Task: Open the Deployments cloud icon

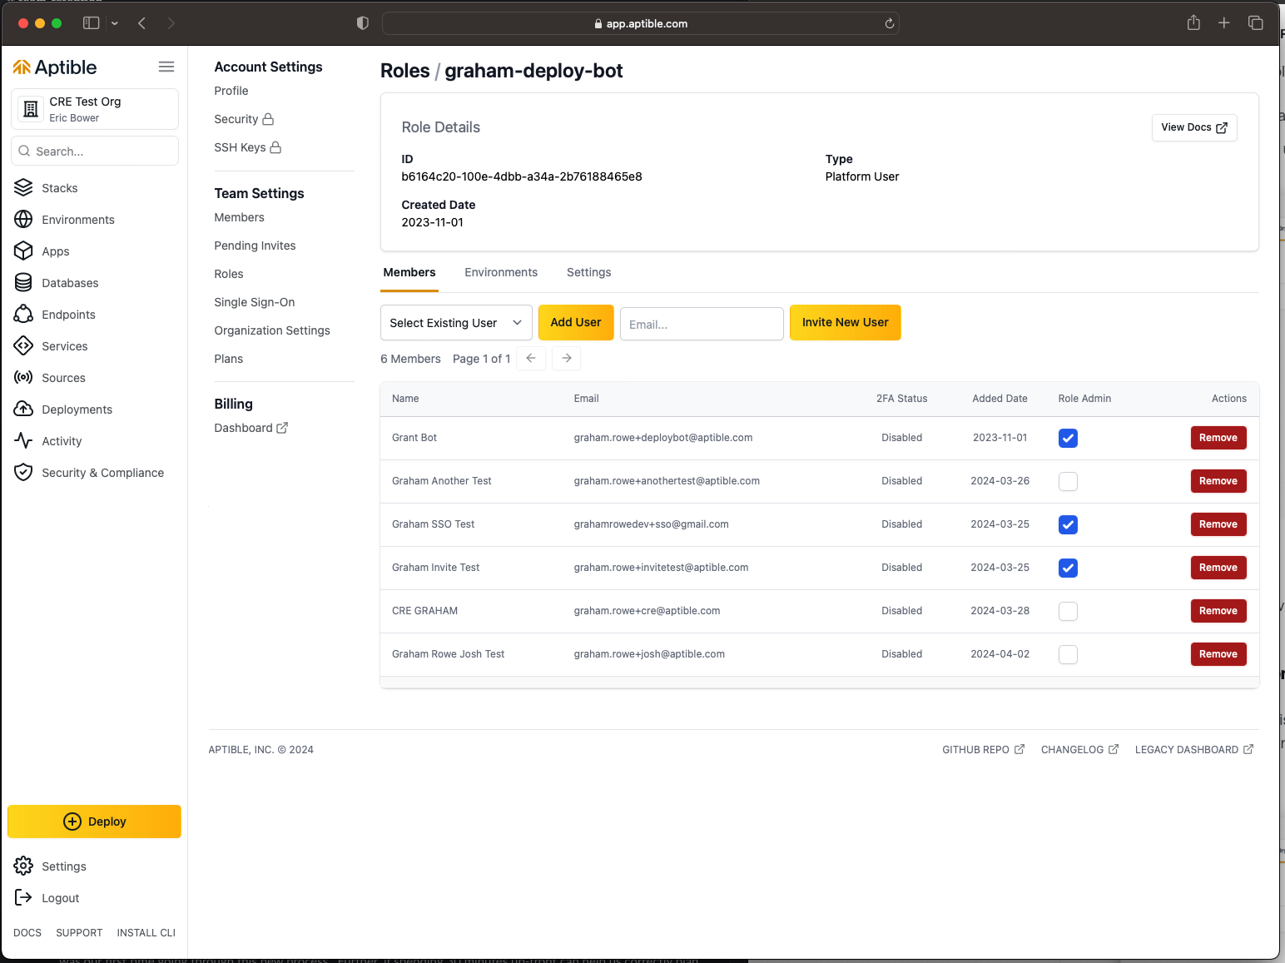Action: pyautogui.click(x=23, y=410)
